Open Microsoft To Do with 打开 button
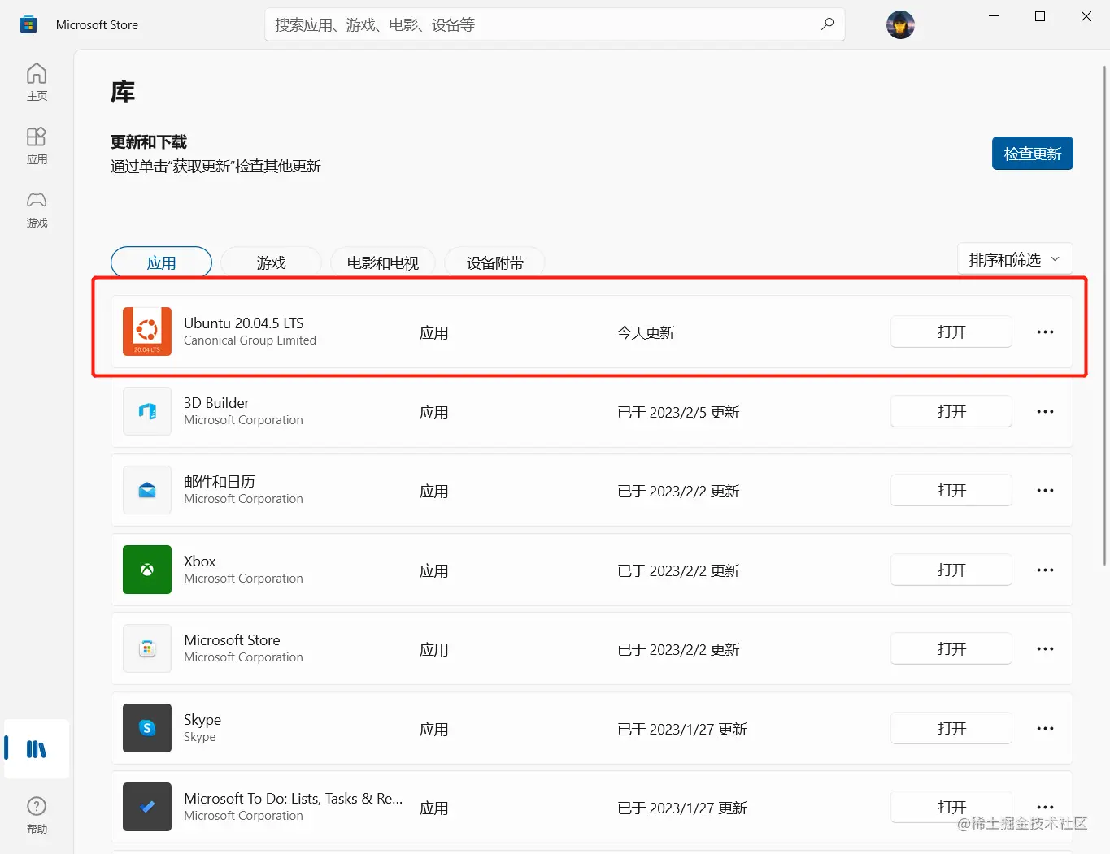Viewport: 1110px width, 854px height. (951, 807)
